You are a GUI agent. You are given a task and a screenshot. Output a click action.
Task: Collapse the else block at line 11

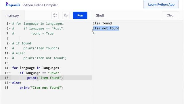coord(10,53)
